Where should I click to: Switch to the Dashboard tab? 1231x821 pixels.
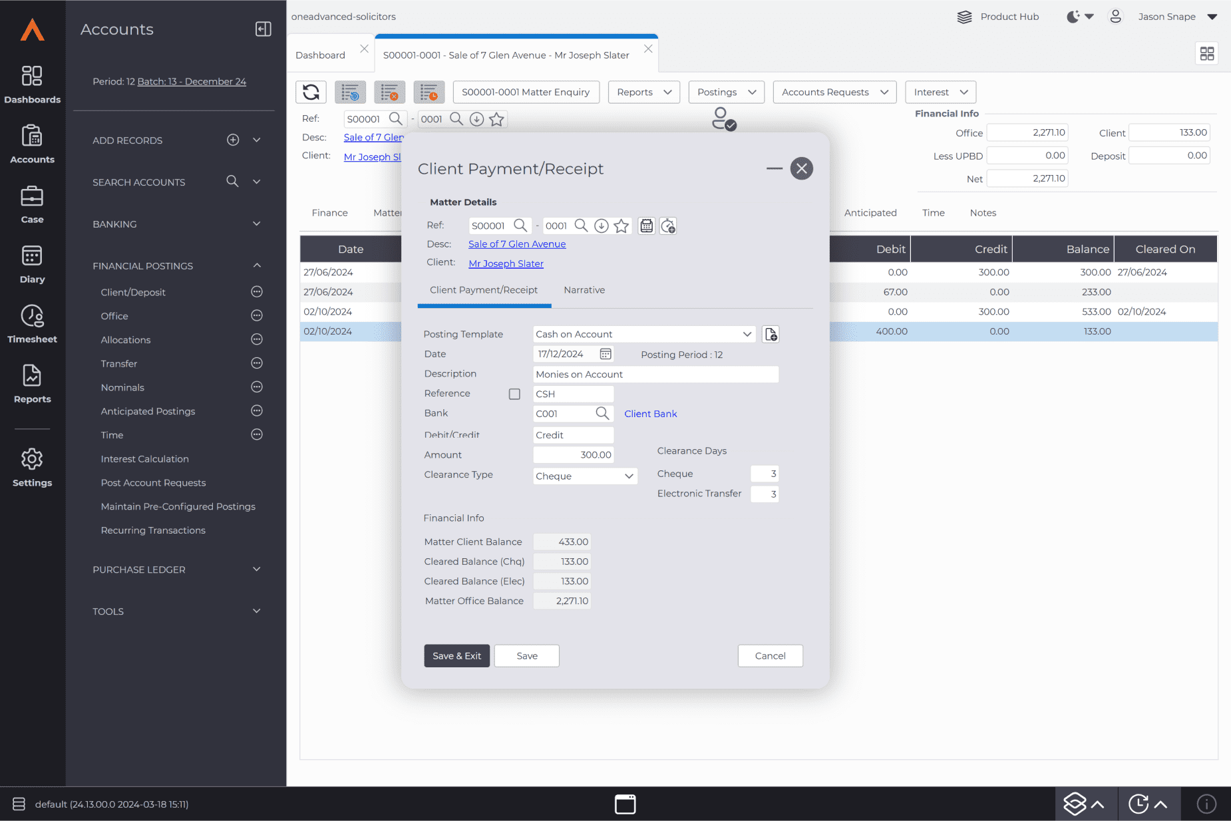click(320, 55)
